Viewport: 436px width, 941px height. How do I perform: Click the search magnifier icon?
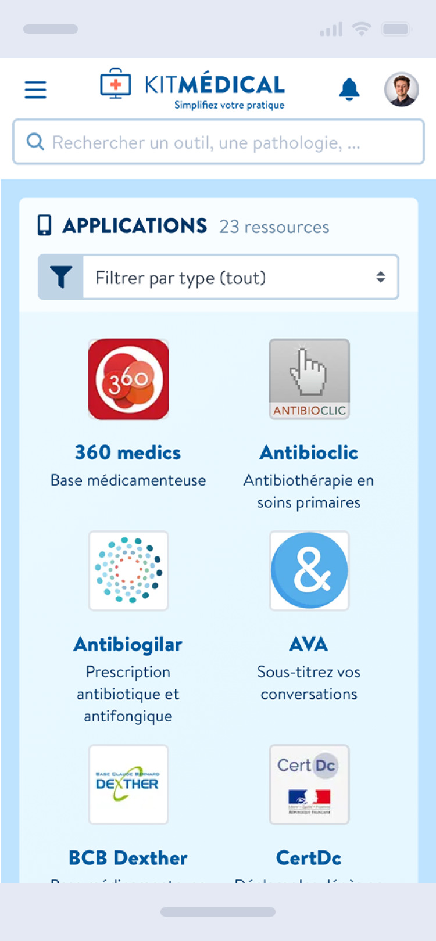[35, 142]
